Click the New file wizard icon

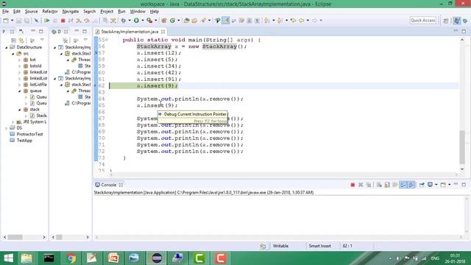pyautogui.click(x=6, y=21)
